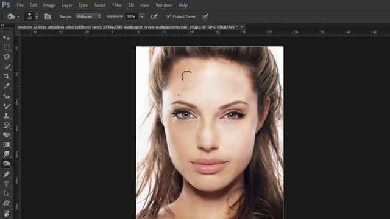Expand the brush size dropdown arrow
This screenshot has height=219, width=390.
(x=37, y=16)
